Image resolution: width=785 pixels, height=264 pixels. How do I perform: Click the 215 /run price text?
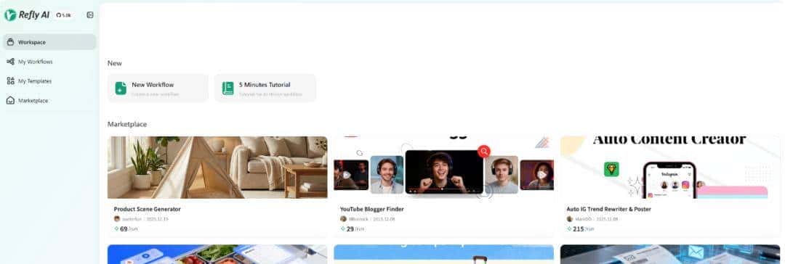(583, 229)
